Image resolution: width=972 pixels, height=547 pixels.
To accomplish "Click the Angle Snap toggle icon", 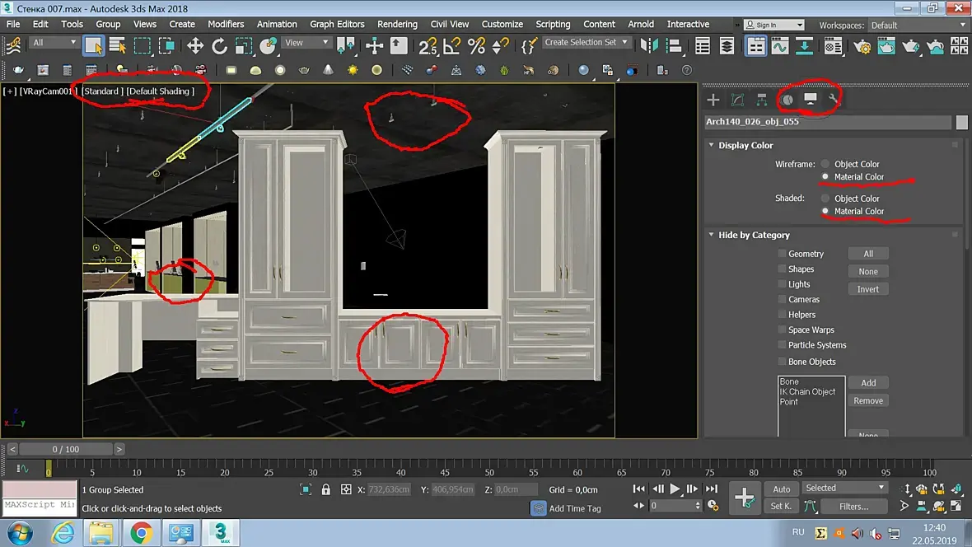I will click(451, 45).
